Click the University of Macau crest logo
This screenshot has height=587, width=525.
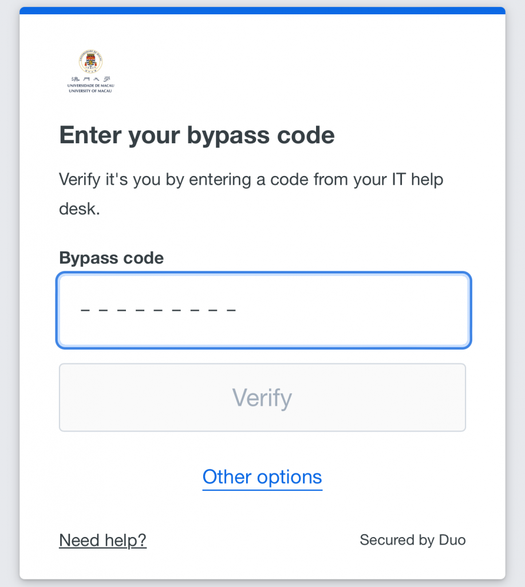90,62
